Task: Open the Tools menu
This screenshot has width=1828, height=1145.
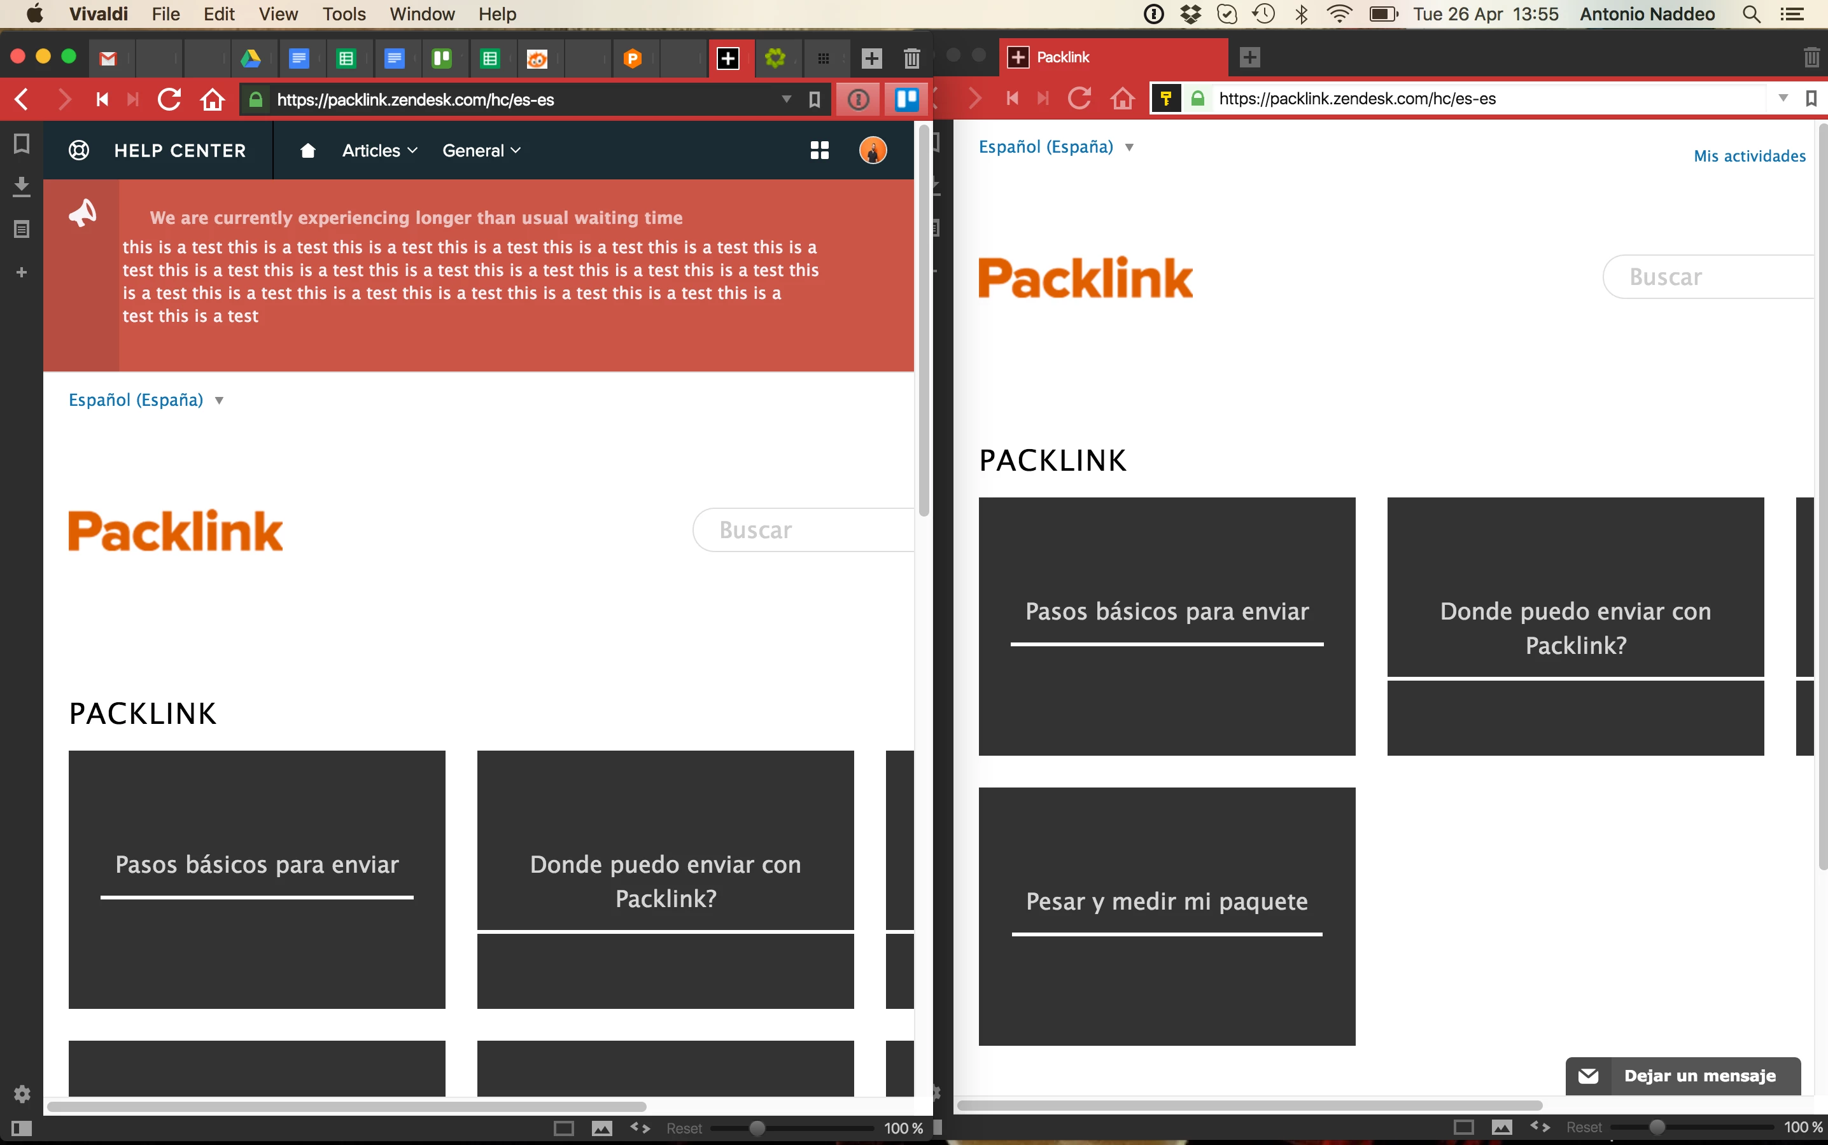Action: [x=343, y=13]
